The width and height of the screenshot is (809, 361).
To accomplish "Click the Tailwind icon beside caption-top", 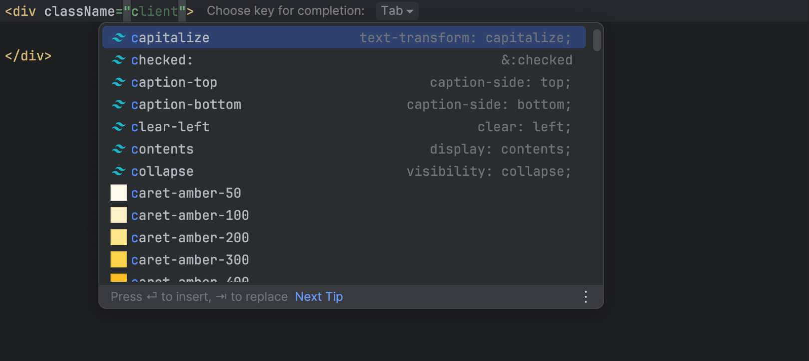I will (x=118, y=82).
